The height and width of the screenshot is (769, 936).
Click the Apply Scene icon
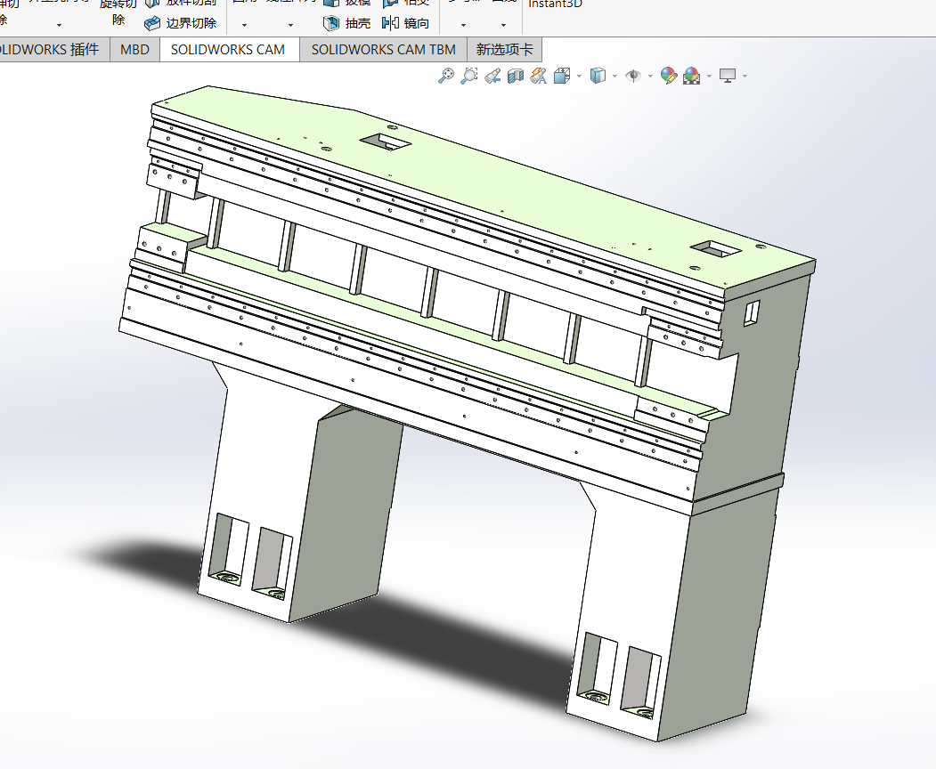(x=691, y=76)
